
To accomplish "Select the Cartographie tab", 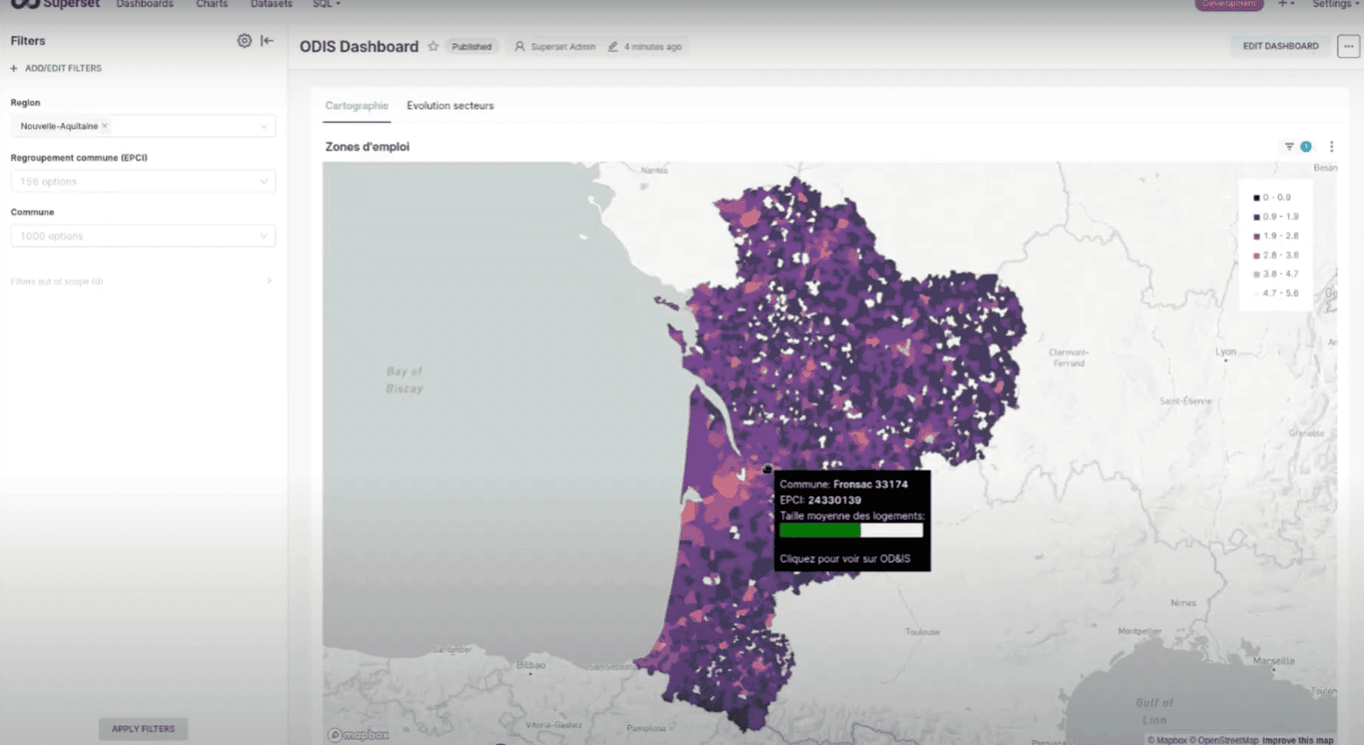I will coord(356,106).
